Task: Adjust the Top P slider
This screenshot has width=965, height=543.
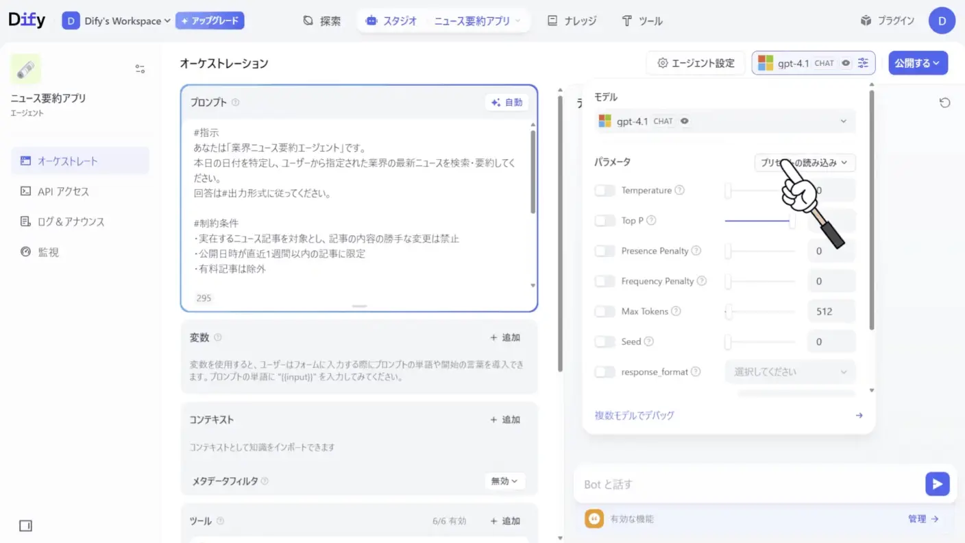Action: [x=761, y=220]
